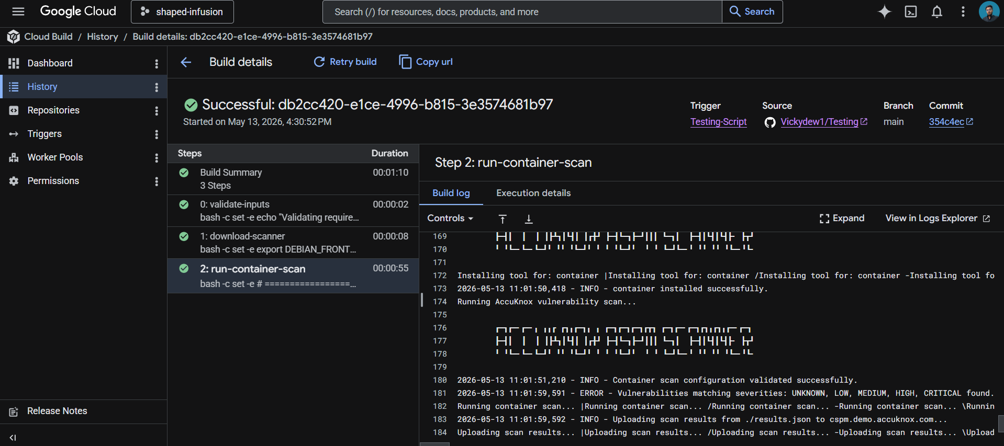Click the build success status checkmark
The image size is (1004, 446).
(191, 105)
